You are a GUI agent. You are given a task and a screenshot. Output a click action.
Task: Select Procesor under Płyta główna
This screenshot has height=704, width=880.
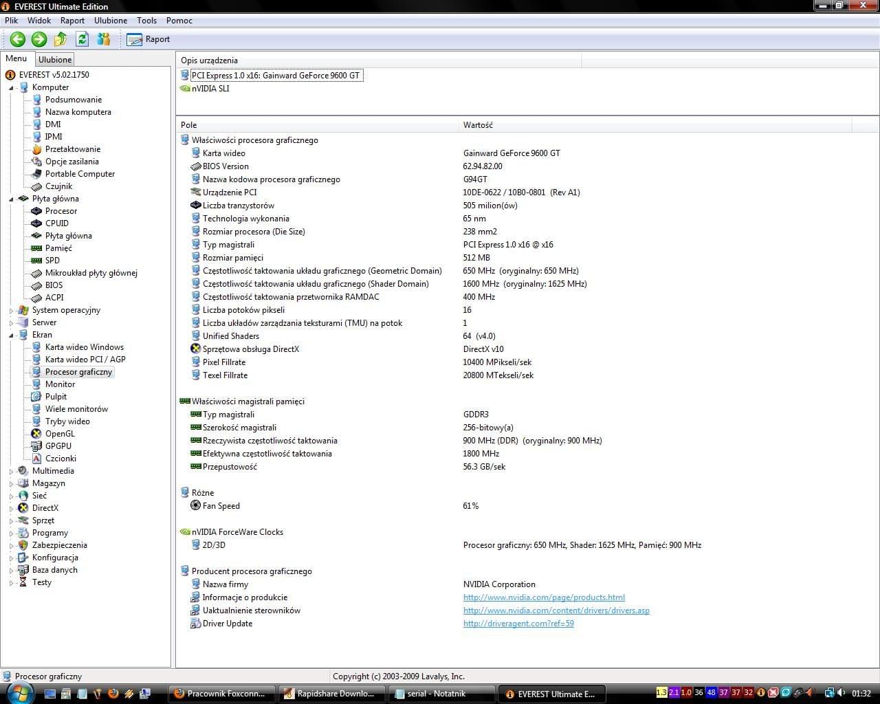tap(60, 211)
